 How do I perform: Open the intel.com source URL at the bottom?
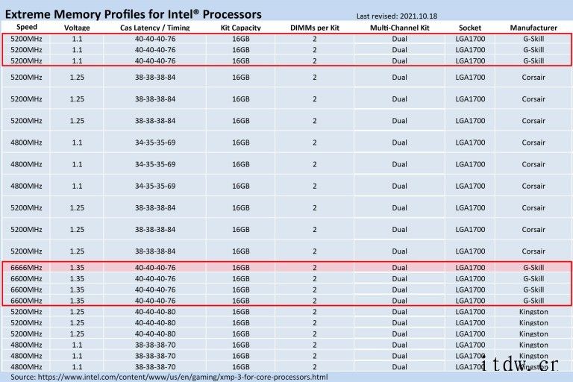[183, 377]
